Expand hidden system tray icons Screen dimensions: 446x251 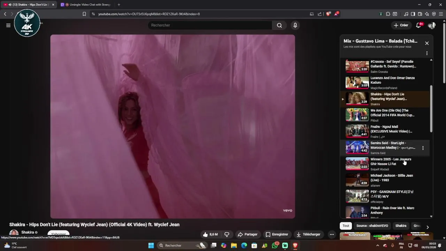(x=378, y=245)
